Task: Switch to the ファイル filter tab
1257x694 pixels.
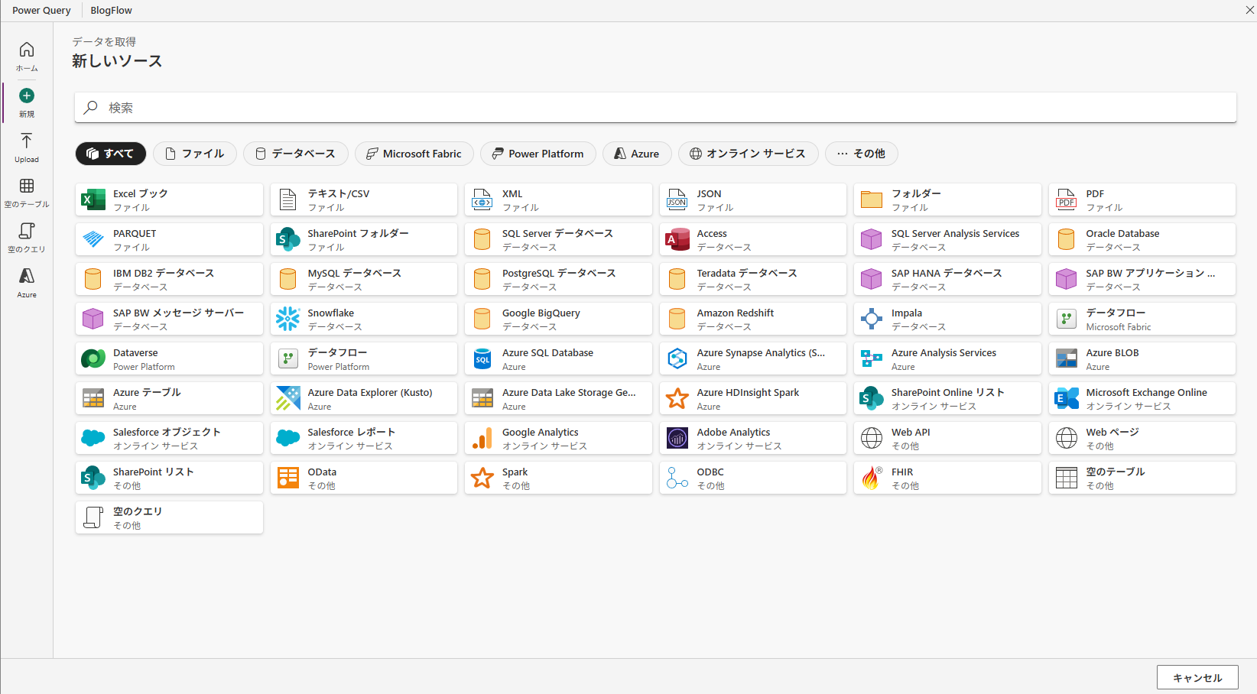Action: [x=195, y=154]
